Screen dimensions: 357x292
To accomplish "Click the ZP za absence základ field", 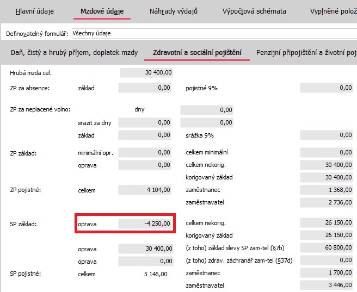I will pyautogui.click(x=145, y=88).
